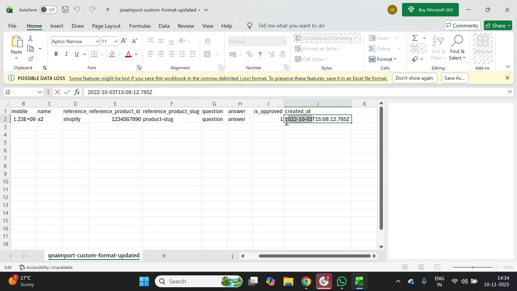The image size is (517, 291).
Task: Switch to the Formulas ribbon tab
Action: tap(140, 26)
